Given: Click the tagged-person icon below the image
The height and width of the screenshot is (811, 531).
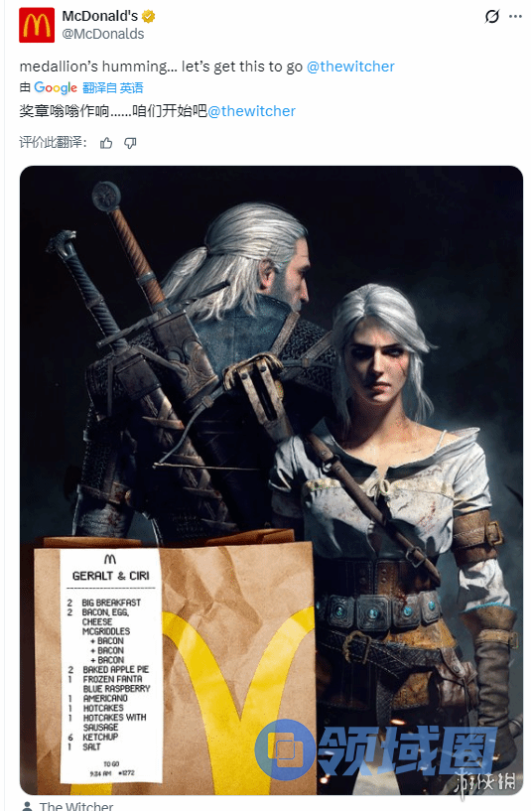Looking at the screenshot, I should coord(27,806).
